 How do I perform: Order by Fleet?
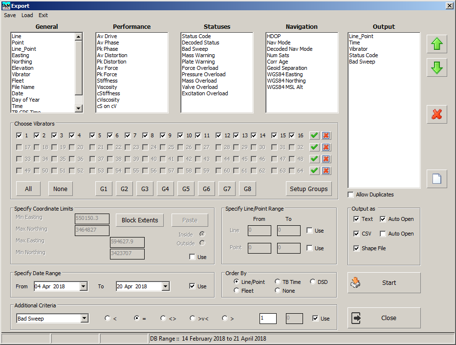pyautogui.click(x=237, y=290)
